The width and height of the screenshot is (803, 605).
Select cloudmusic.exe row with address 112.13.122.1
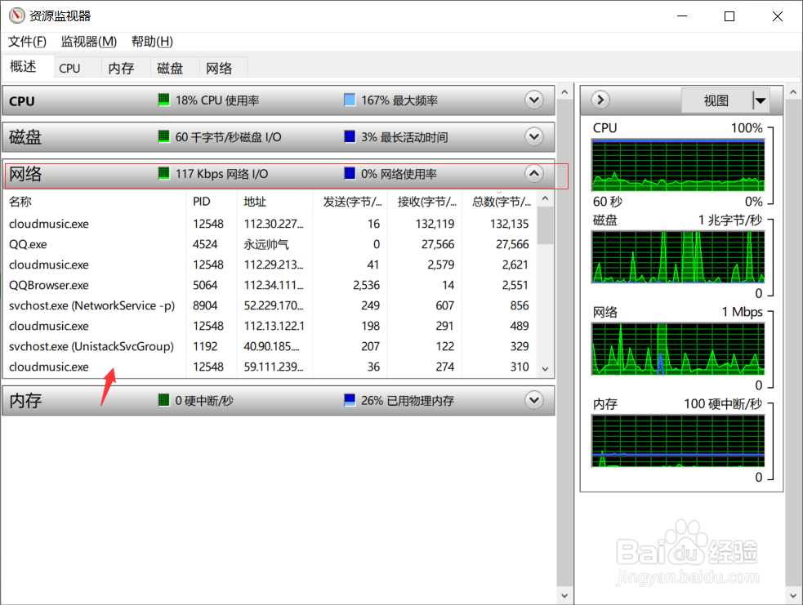[270, 326]
